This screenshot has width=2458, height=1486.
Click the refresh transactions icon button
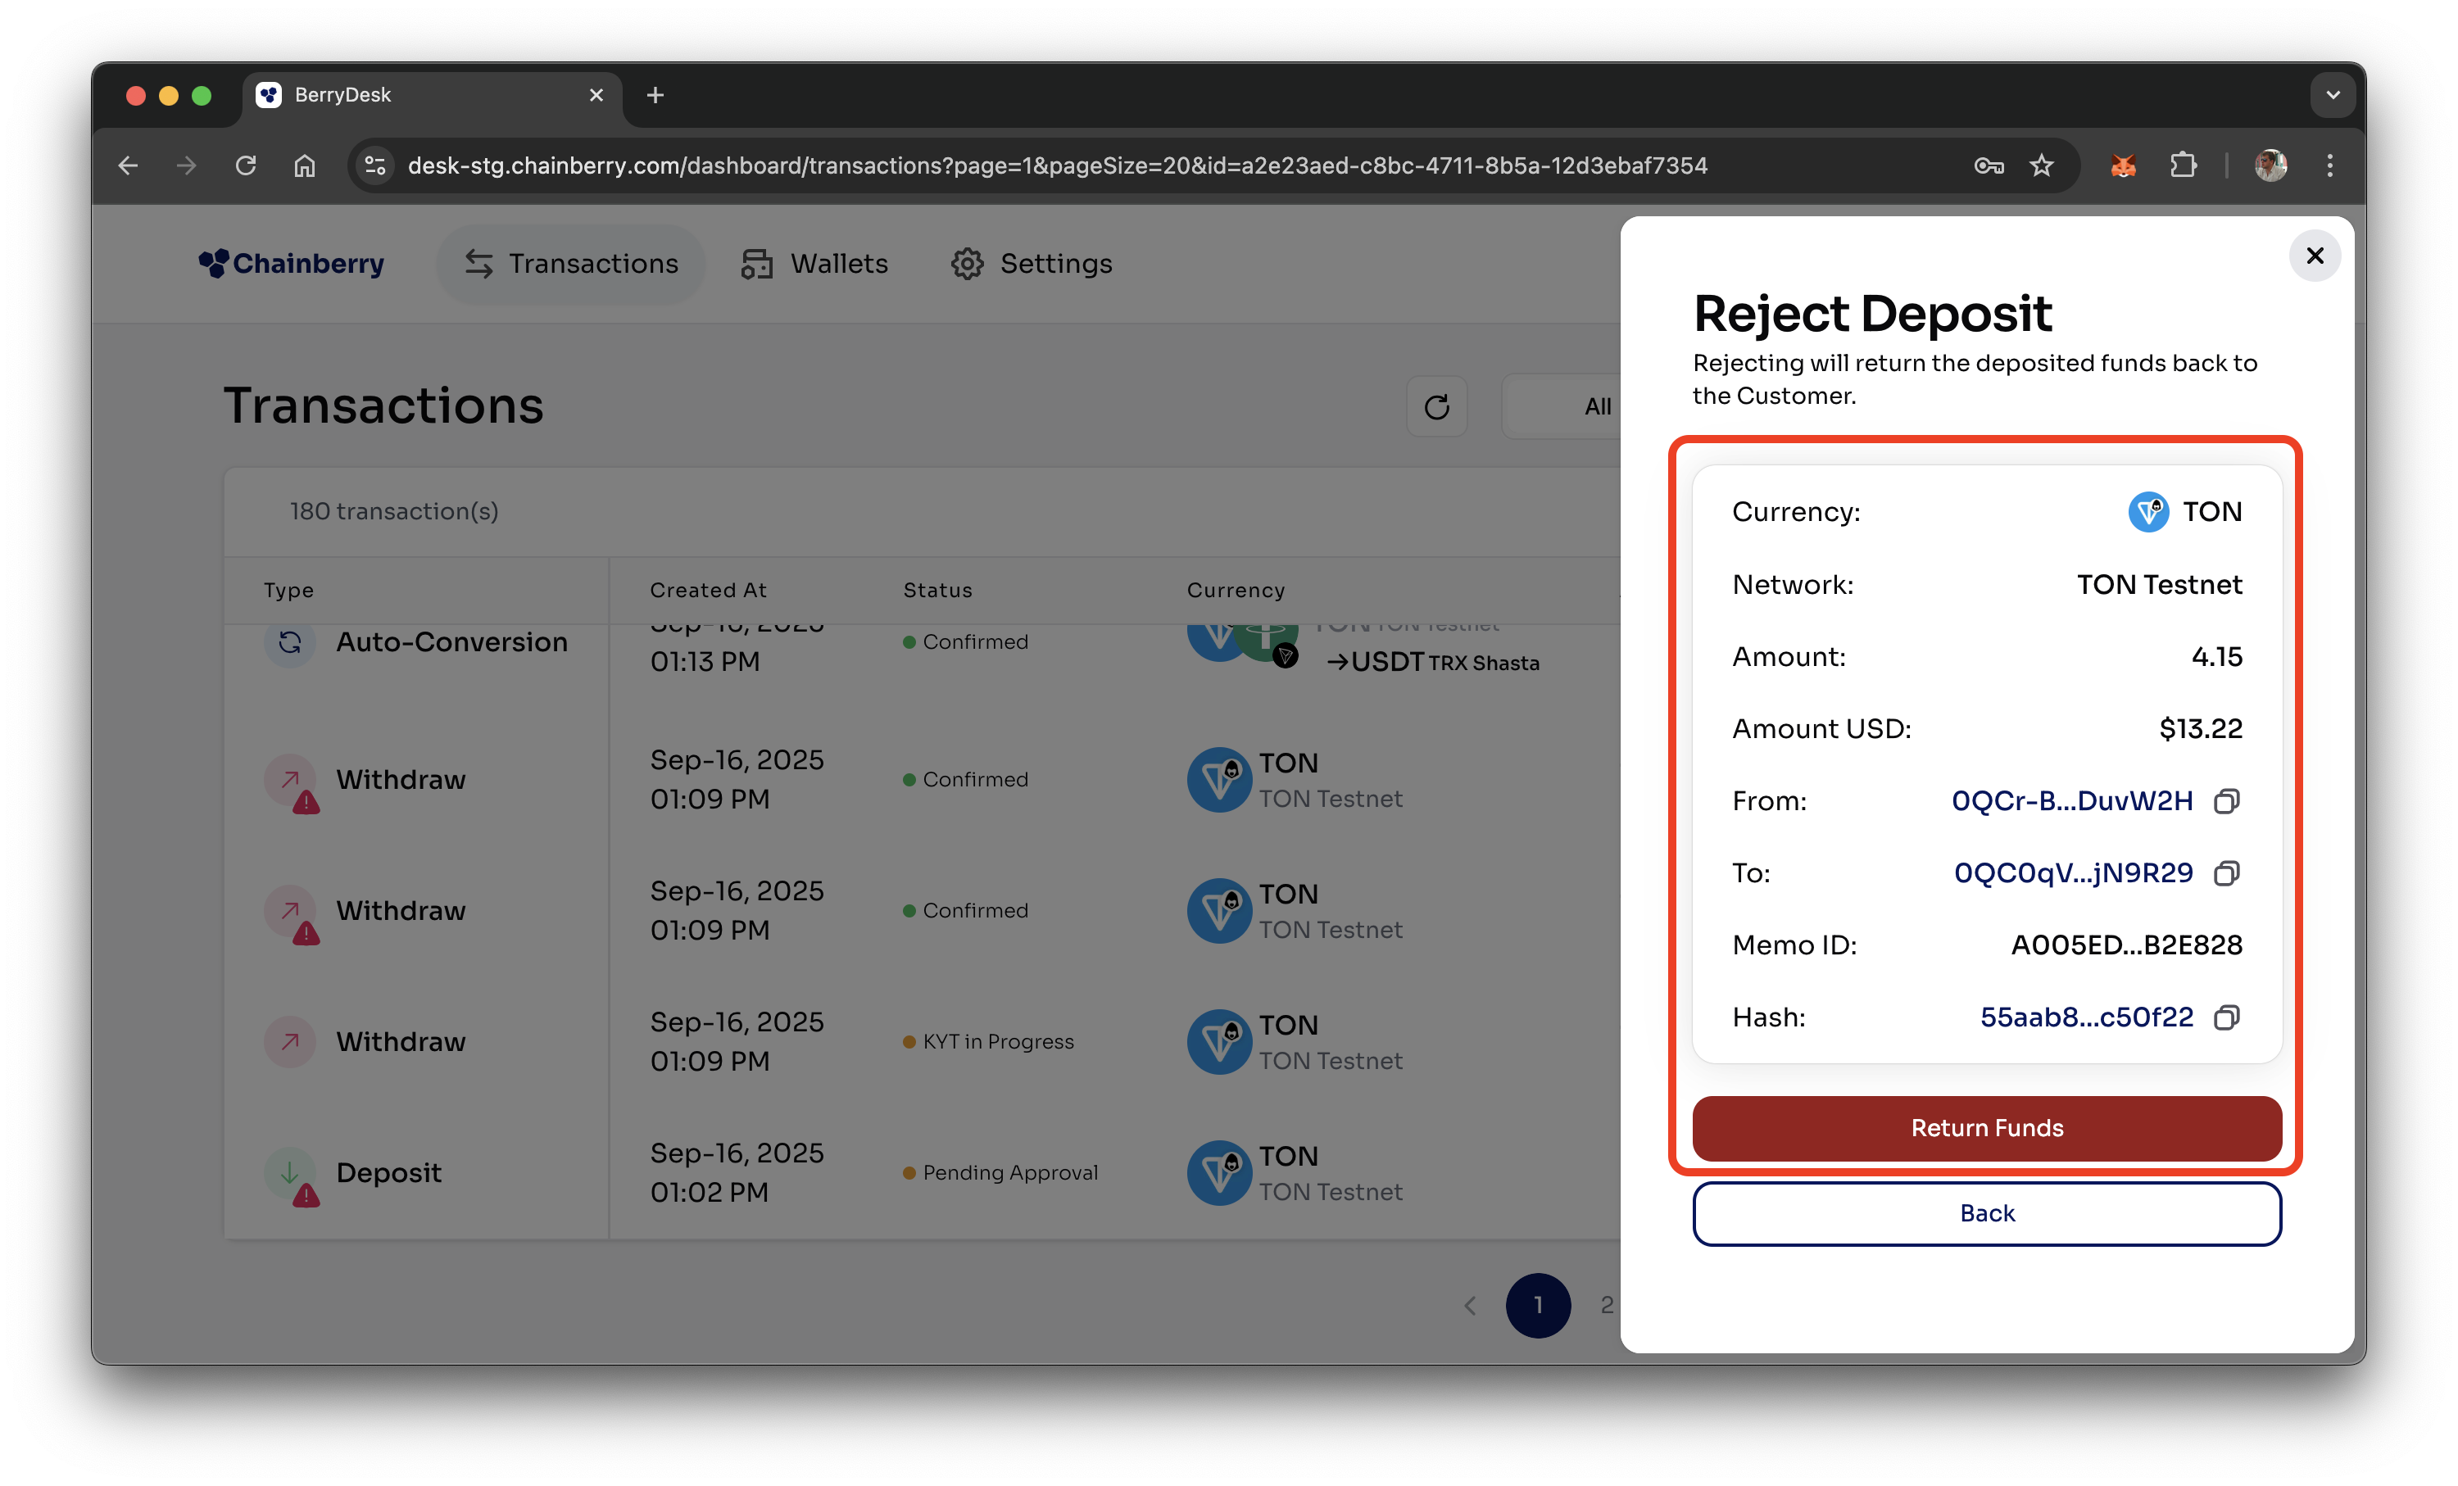(1436, 407)
